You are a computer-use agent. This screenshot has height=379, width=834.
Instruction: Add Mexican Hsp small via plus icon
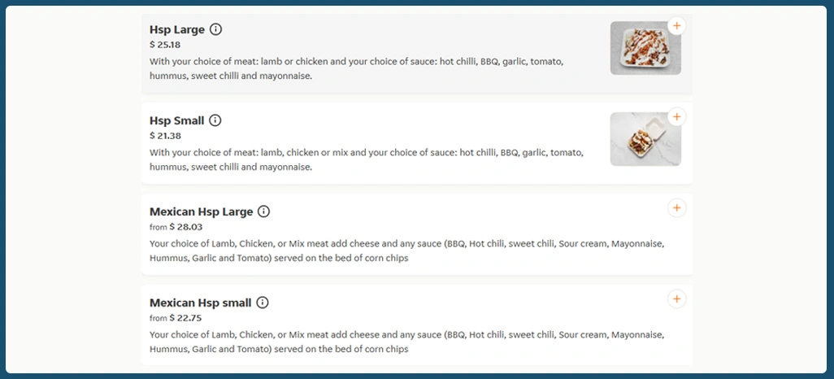click(676, 299)
